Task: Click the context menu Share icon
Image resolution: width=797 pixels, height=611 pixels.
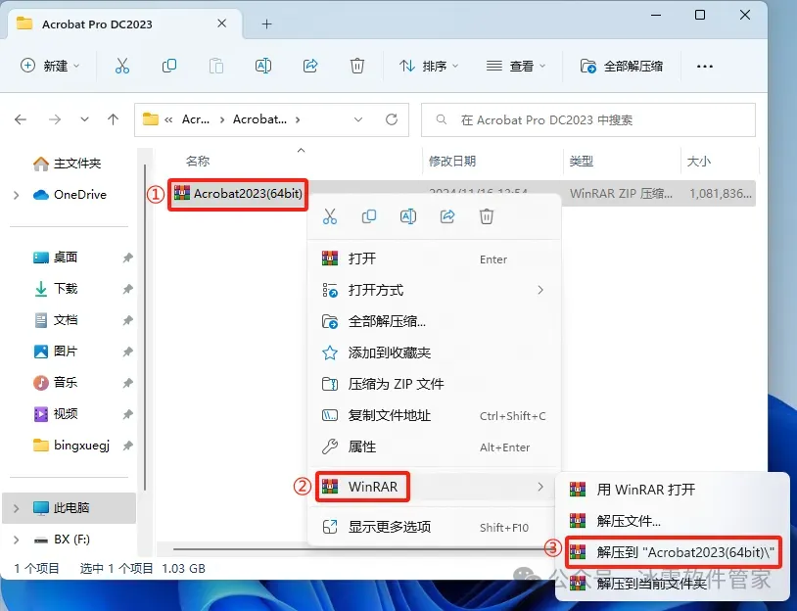Action: tap(447, 216)
